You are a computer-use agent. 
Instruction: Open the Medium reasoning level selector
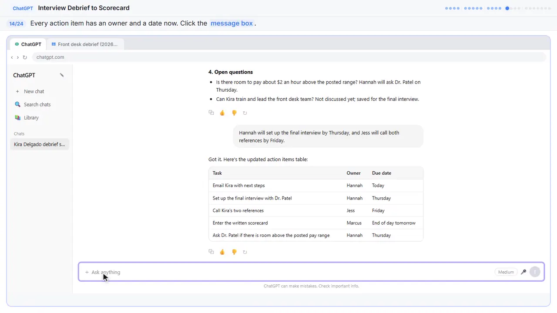point(506,272)
